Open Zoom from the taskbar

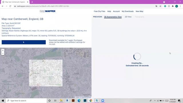(x=103, y=100)
